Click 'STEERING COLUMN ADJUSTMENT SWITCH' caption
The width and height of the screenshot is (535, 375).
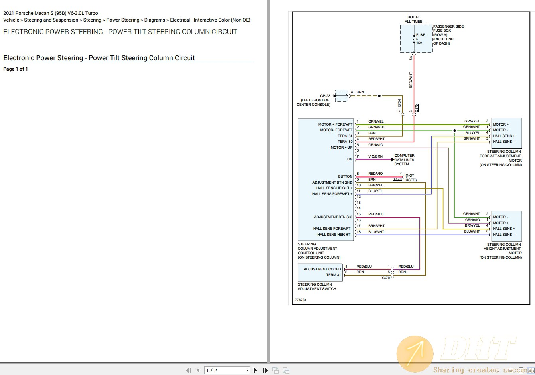[x=317, y=286]
